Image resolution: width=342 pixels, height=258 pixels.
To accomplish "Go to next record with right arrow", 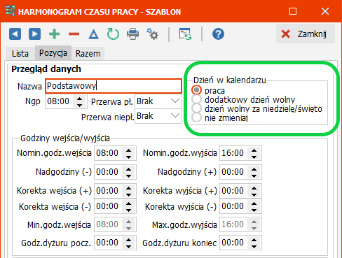I will [34, 34].
